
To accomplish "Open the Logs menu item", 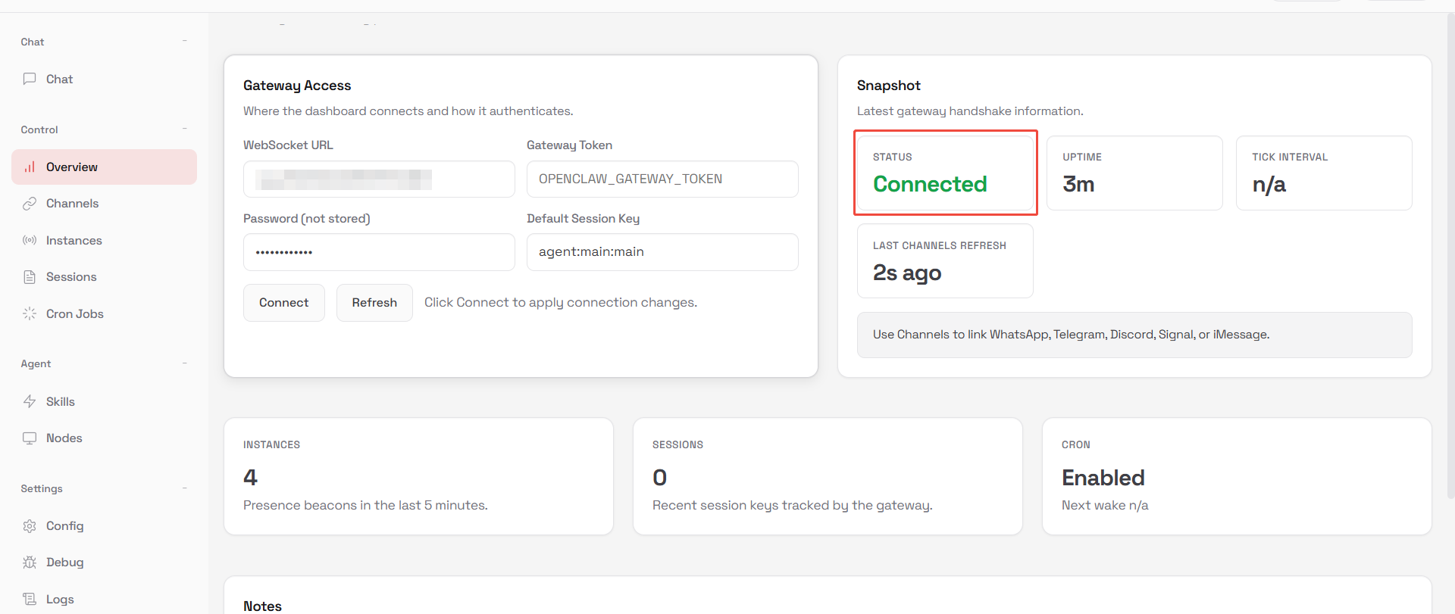I will [x=60, y=599].
